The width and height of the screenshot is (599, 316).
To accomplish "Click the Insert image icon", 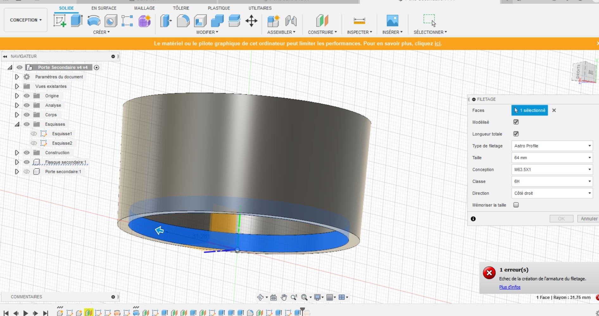I will coord(392,21).
